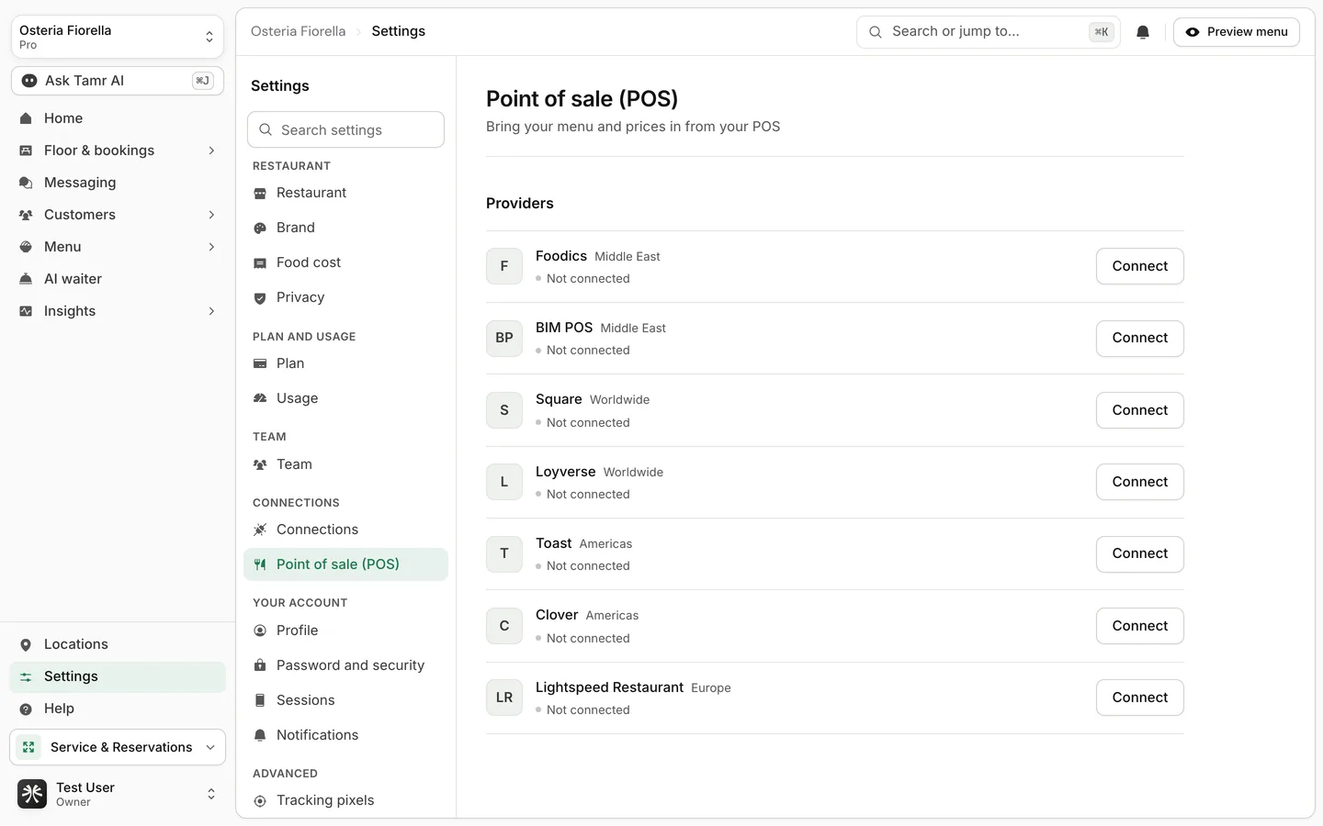Click the Tracking pixels target icon
The image size is (1323, 826).
coord(260,800)
